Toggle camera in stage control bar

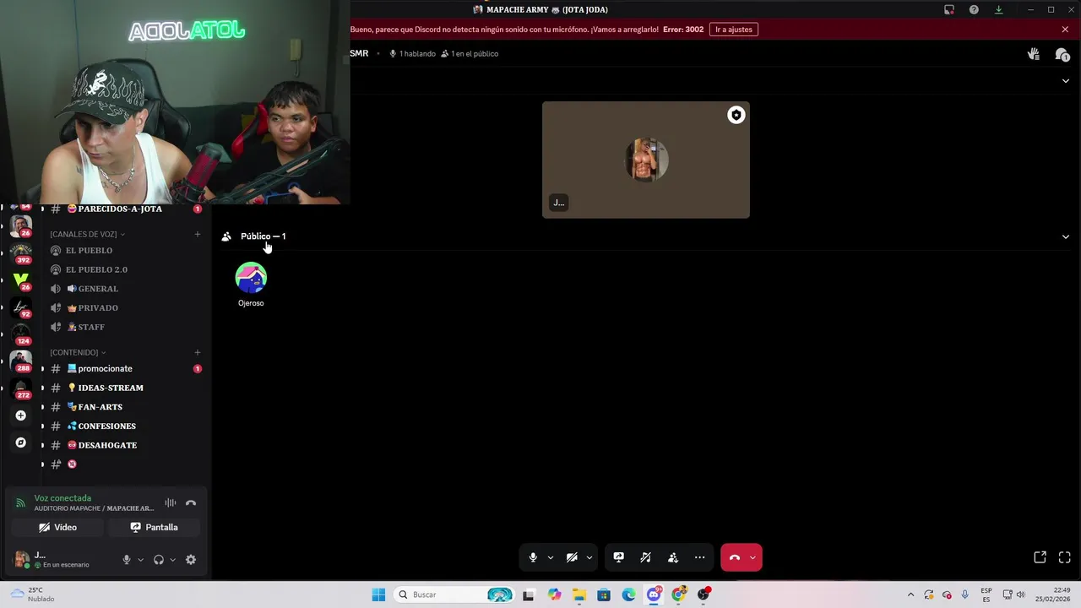[x=572, y=557]
